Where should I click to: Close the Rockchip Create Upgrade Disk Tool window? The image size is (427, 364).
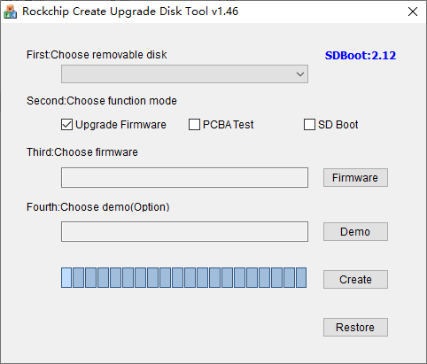[x=413, y=12]
